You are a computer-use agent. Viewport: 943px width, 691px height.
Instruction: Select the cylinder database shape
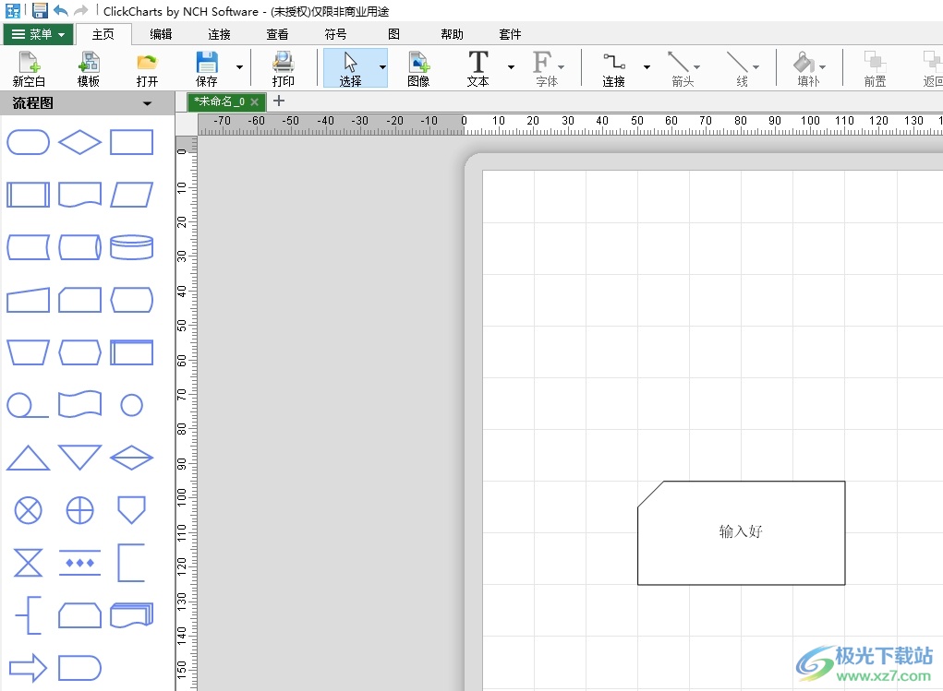[131, 247]
